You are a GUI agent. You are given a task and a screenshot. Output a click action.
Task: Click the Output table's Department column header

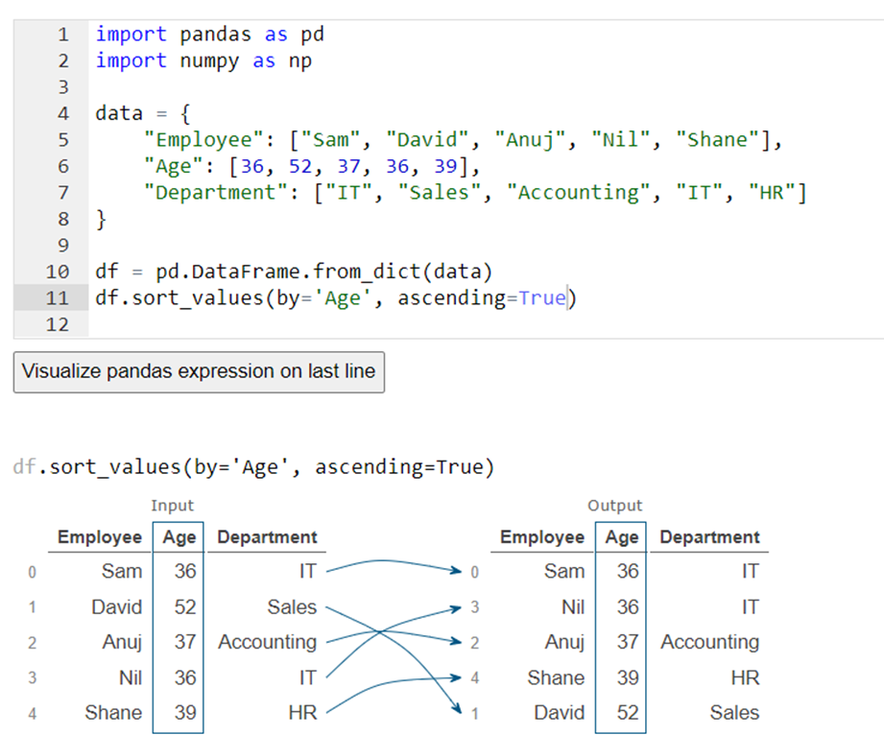pos(709,537)
